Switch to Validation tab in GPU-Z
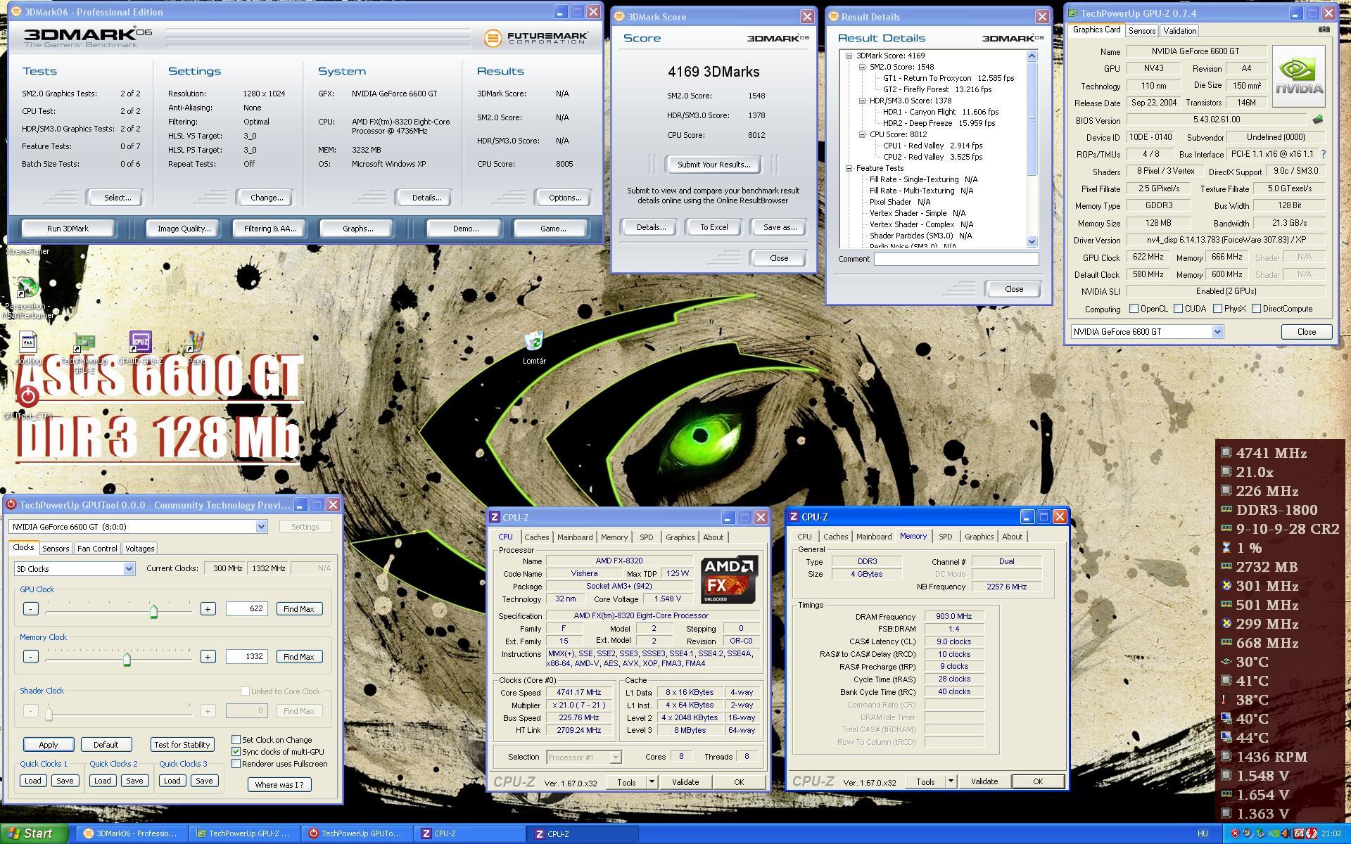This screenshot has height=844, width=1351. point(1180,30)
